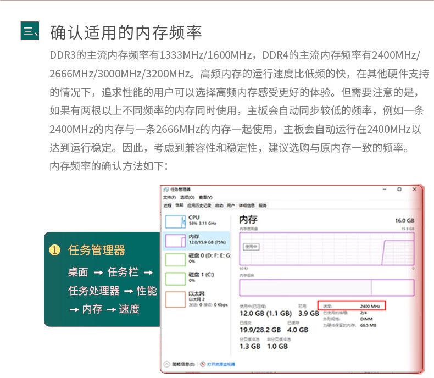434x378 pixels.
Task: Open the 打开资源监视器 link
Action: pos(221,364)
